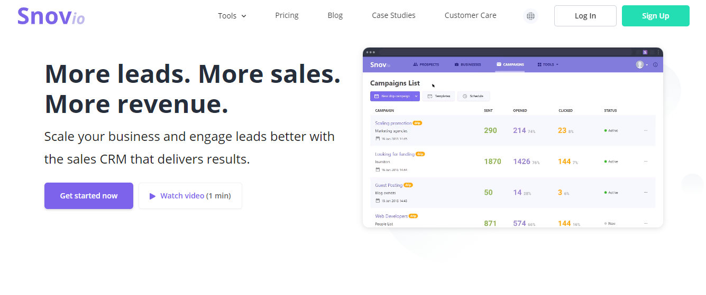Open the globe language selector
This screenshot has width=706, height=295.
point(530,16)
